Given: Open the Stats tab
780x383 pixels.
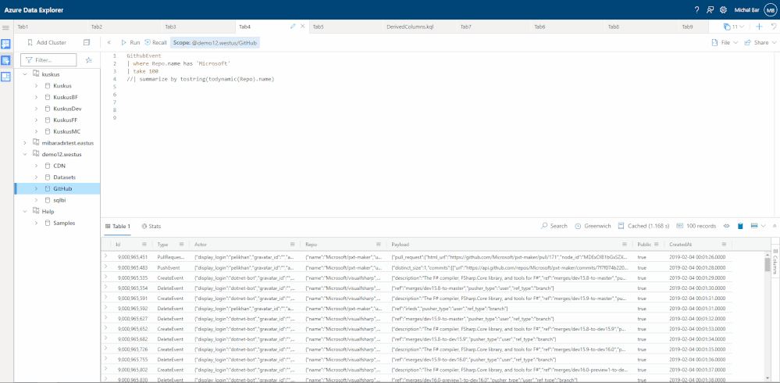Looking at the screenshot, I should tap(151, 226).
